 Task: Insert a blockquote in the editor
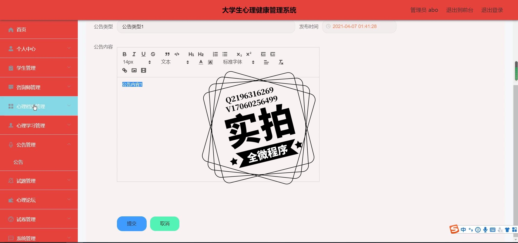[x=167, y=54]
